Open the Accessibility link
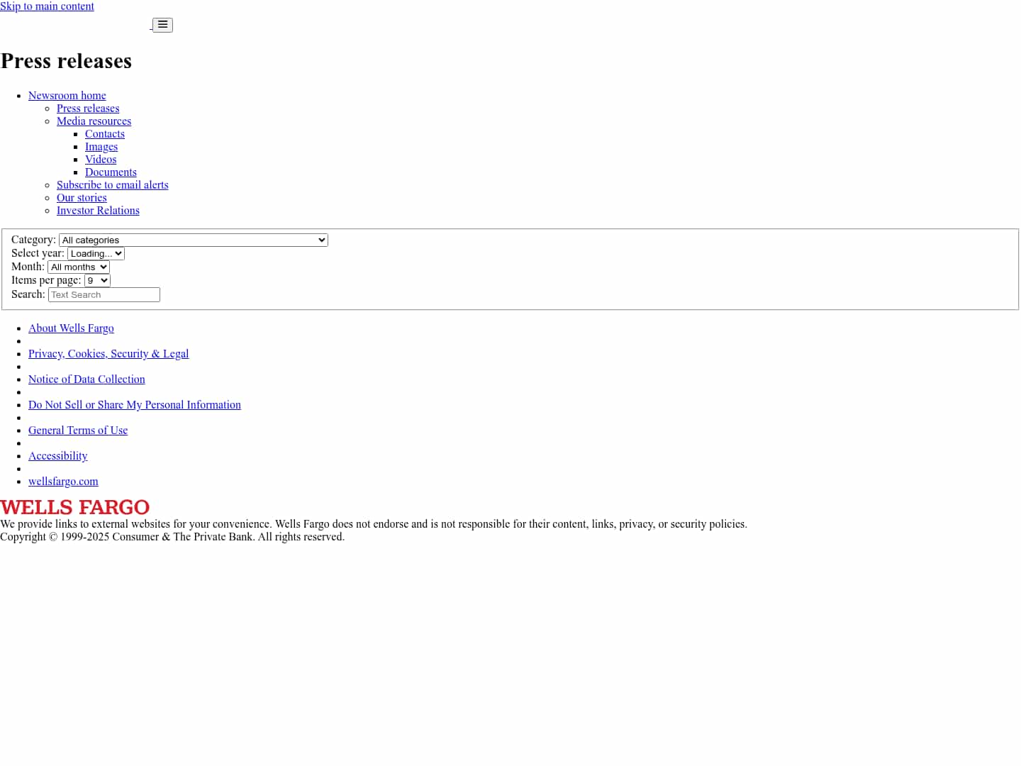 coord(58,456)
